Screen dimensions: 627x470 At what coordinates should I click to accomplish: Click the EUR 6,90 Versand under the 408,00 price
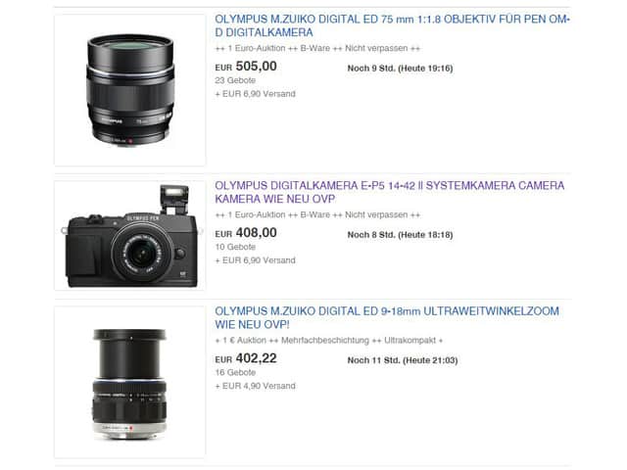pos(255,260)
